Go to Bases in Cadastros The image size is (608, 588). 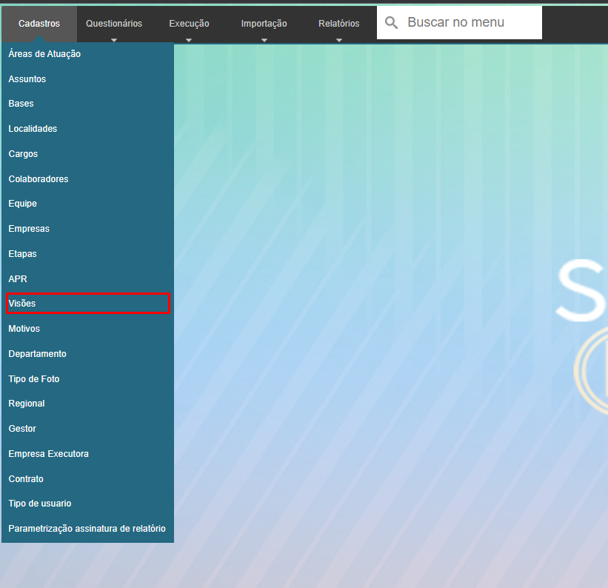click(21, 104)
